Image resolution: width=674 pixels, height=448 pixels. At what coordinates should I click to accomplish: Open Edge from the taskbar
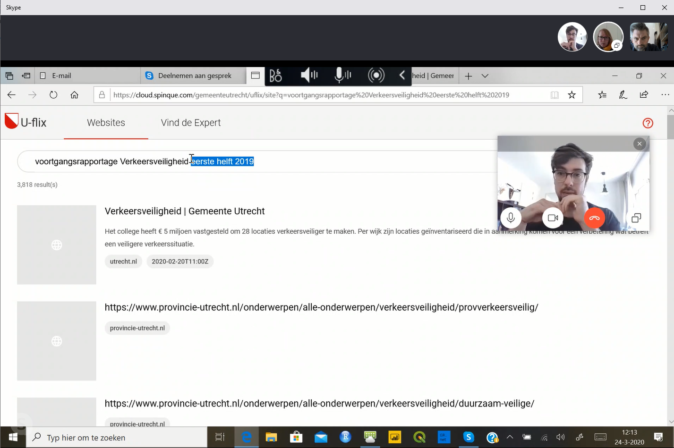247,438
